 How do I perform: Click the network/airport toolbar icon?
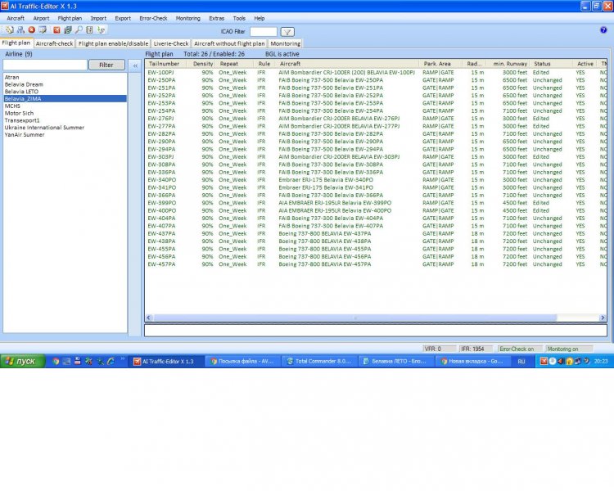tap(20, 29)
